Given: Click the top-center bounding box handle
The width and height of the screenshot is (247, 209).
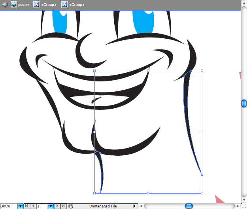Looking at the screenshot, I should pos(148,71).
